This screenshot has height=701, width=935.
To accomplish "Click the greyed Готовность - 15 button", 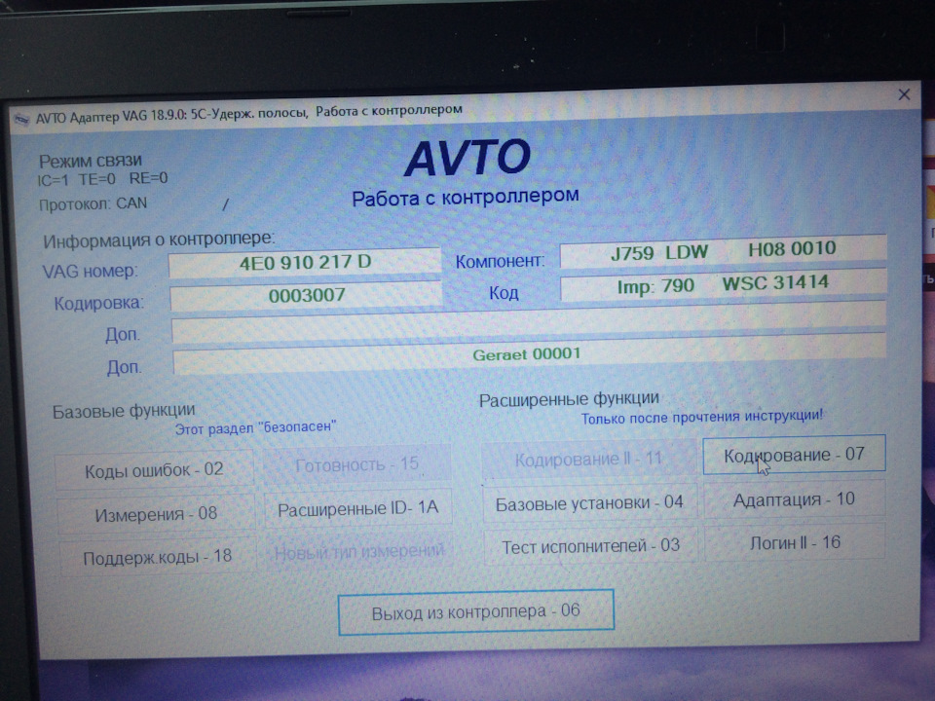I will point(356,463).
